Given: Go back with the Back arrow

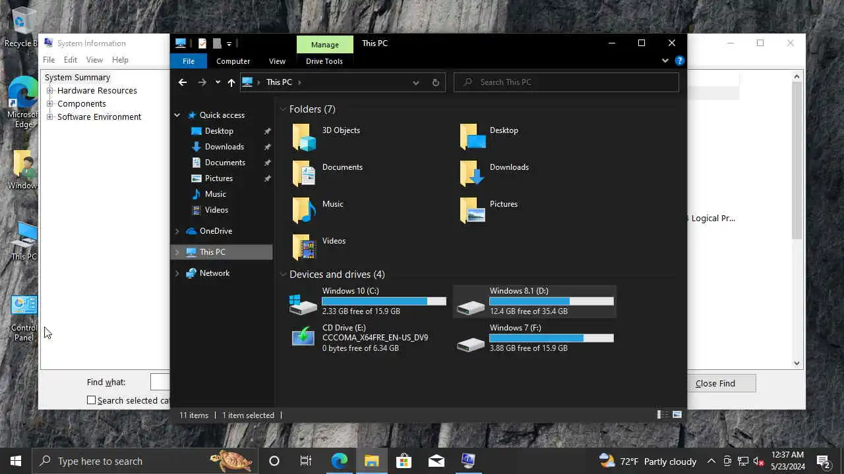Looking at the screenshot, I should pyautogui.click(x=183, y=82).
